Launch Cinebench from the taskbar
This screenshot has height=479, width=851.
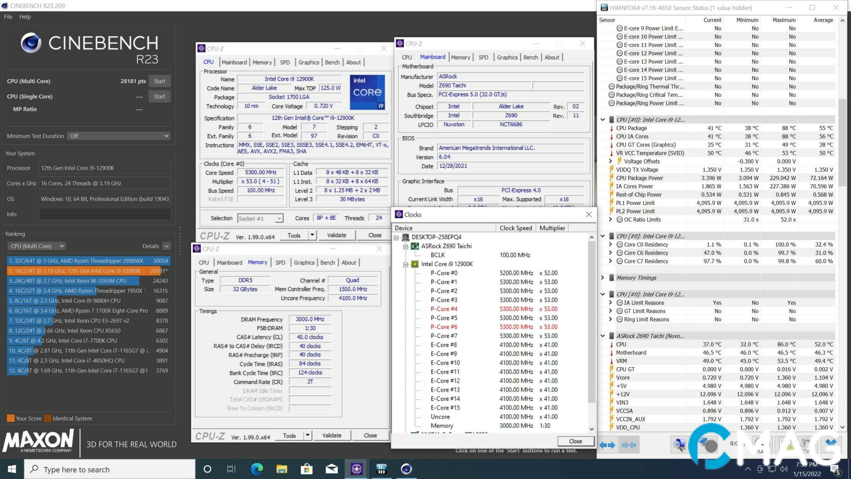[406, 469]
